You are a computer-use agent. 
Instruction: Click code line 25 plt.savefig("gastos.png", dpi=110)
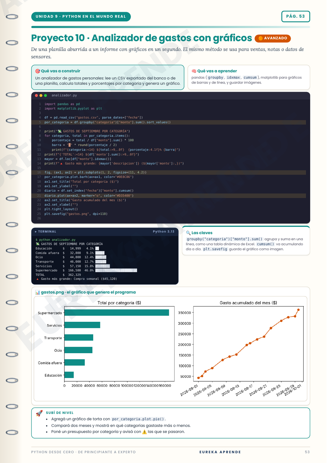[76, 214]
